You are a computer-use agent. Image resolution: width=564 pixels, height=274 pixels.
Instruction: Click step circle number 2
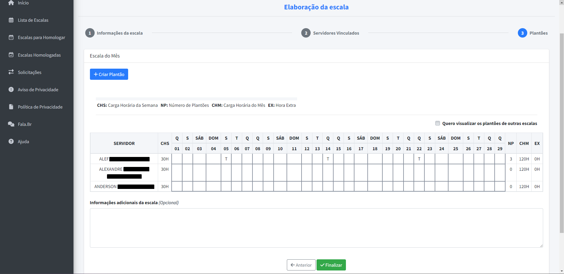306,33
